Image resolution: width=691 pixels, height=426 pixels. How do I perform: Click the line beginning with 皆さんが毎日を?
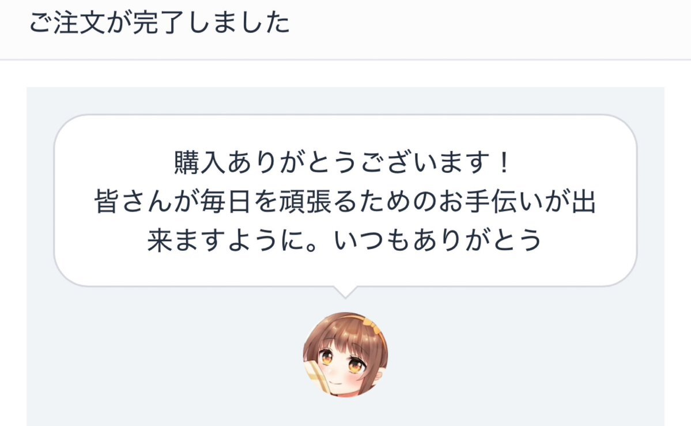346,202
